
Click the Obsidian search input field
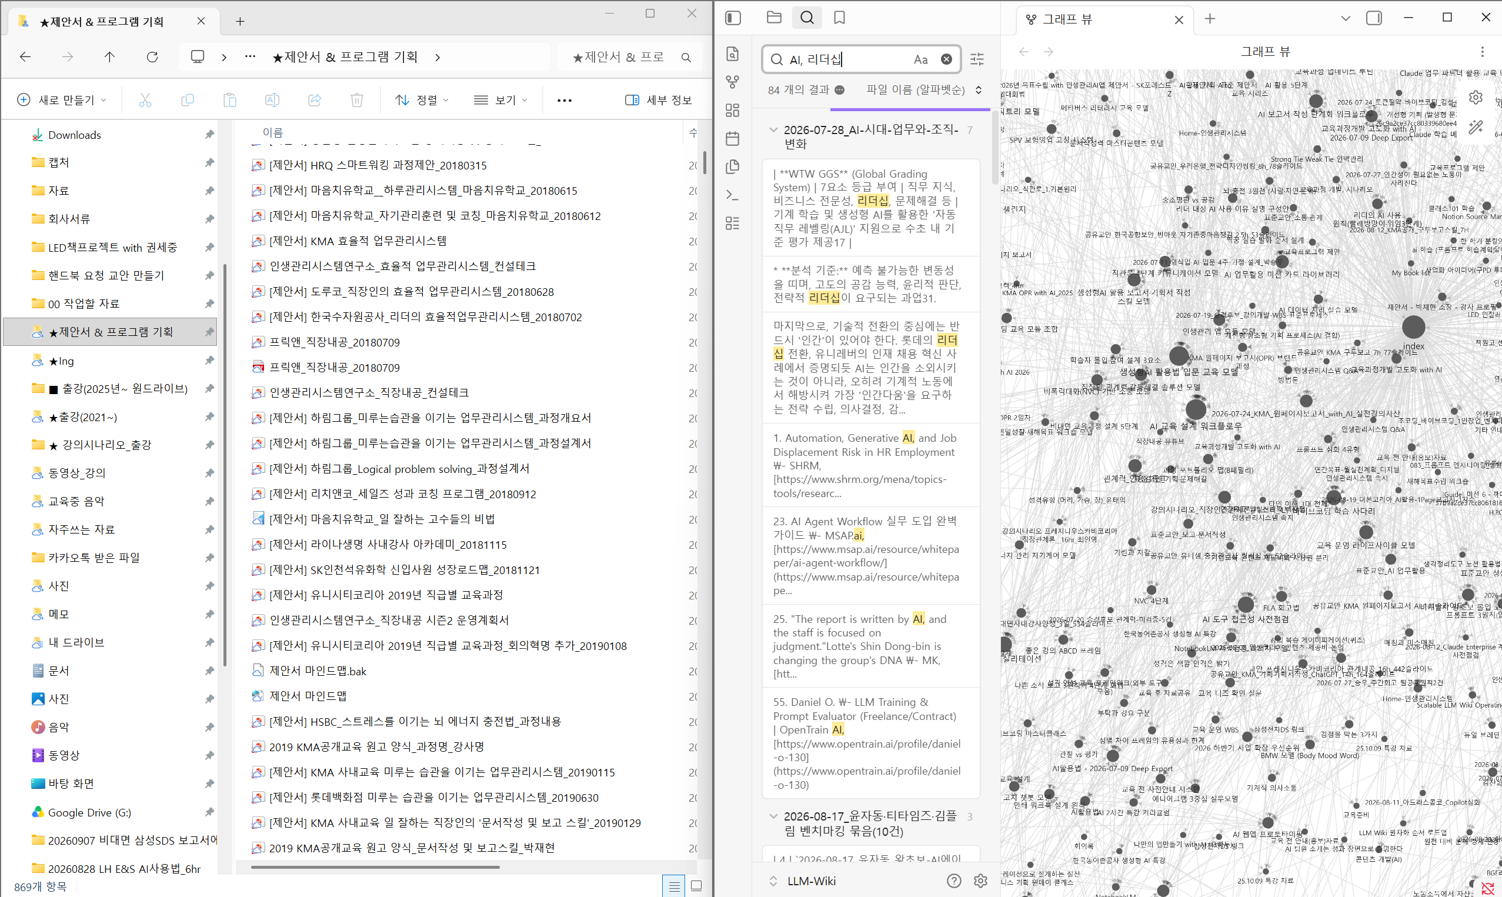(x=862, y=59)
